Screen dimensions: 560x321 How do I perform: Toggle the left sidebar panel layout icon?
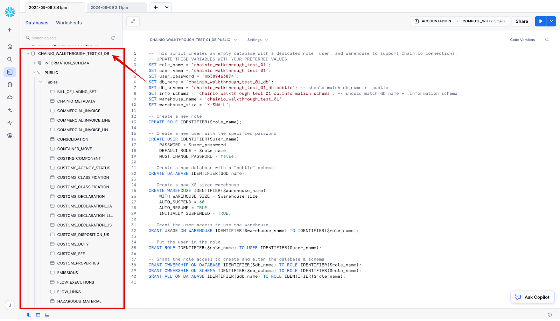[29, 315]
